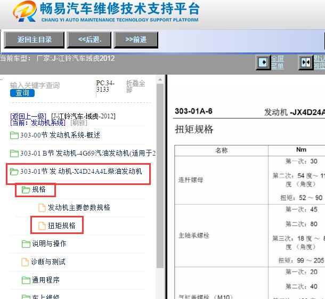The image size is (325, 299).
Task: Click the PC.34-3133 text
Action: pyautogui.click(x=105, y=86)
